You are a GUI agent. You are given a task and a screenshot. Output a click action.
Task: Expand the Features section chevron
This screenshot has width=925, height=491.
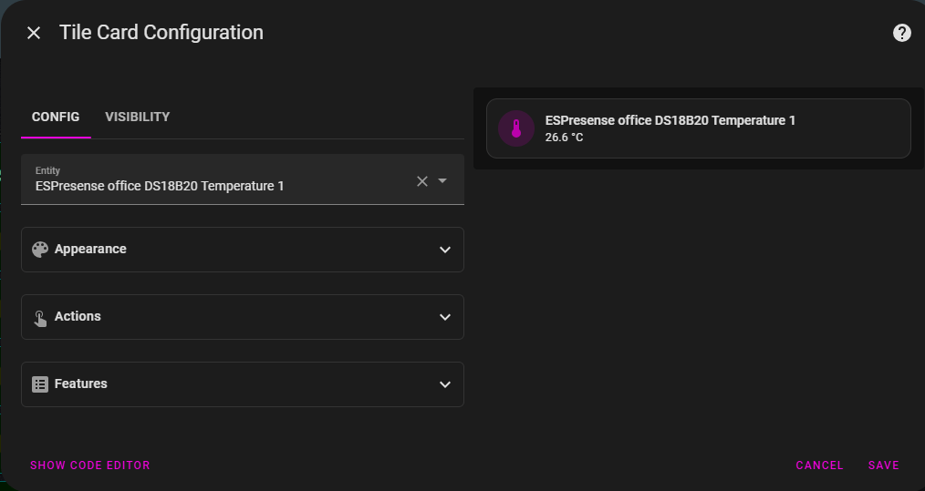pos(445,384)
